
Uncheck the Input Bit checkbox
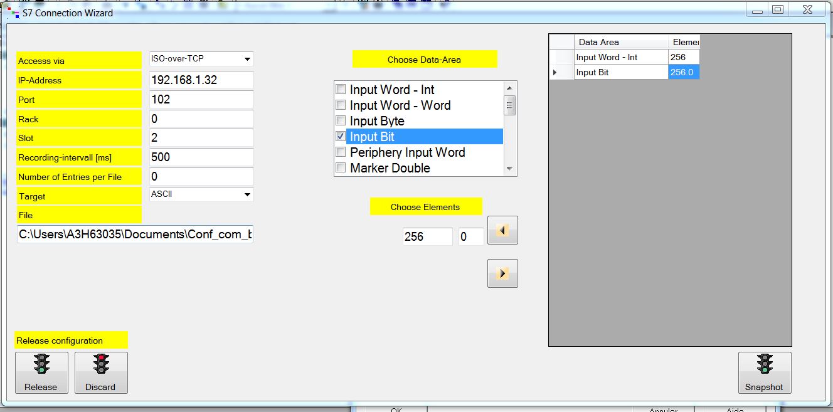[341, 137]
